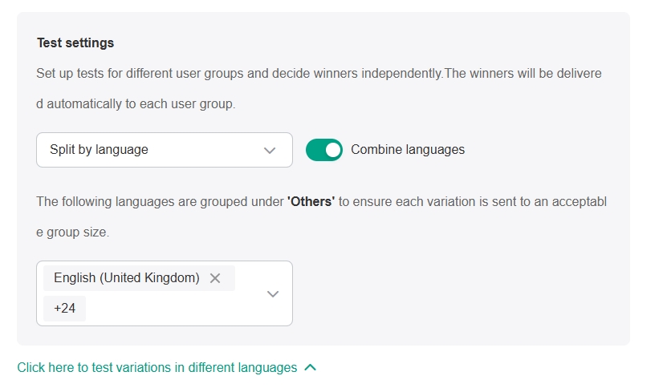Click the "Split by language" selected value text

tap(99, 150)
